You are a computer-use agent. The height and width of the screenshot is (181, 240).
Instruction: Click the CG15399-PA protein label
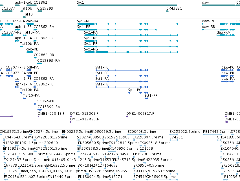pos(49,107)
